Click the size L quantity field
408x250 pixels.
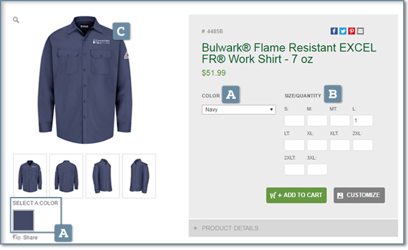(363, 120)
